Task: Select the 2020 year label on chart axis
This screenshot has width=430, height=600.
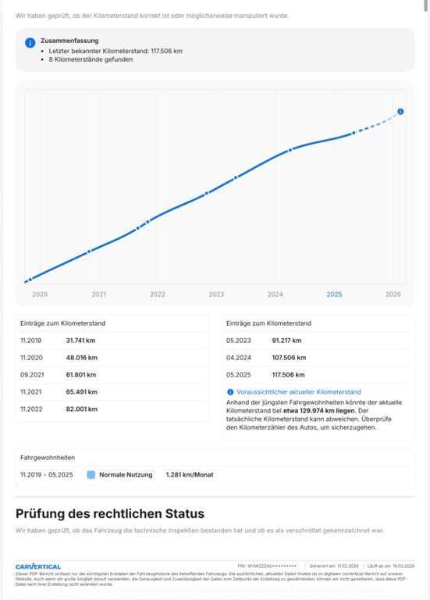Action: point(40,295)
